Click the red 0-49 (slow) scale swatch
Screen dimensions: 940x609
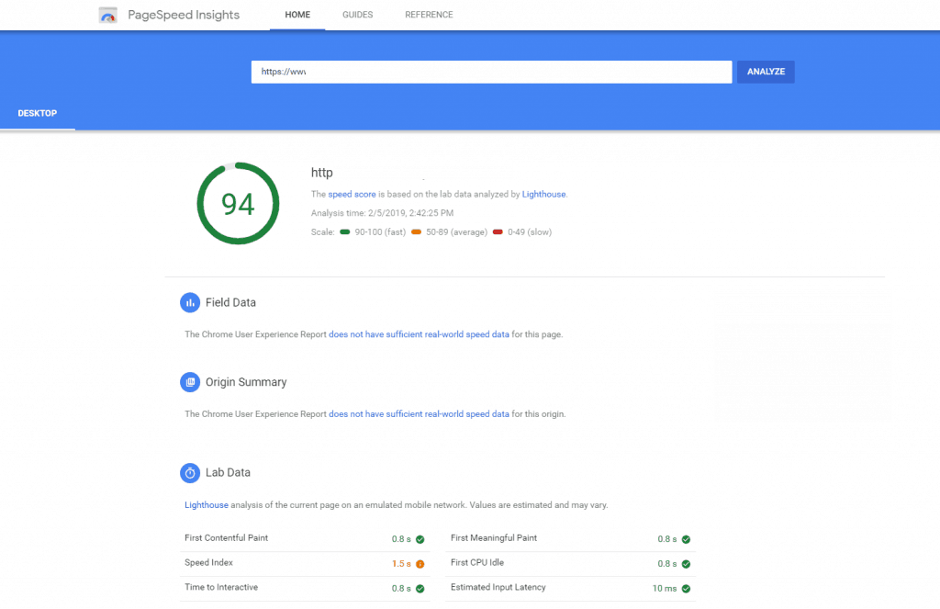click(x=498, y=232)
